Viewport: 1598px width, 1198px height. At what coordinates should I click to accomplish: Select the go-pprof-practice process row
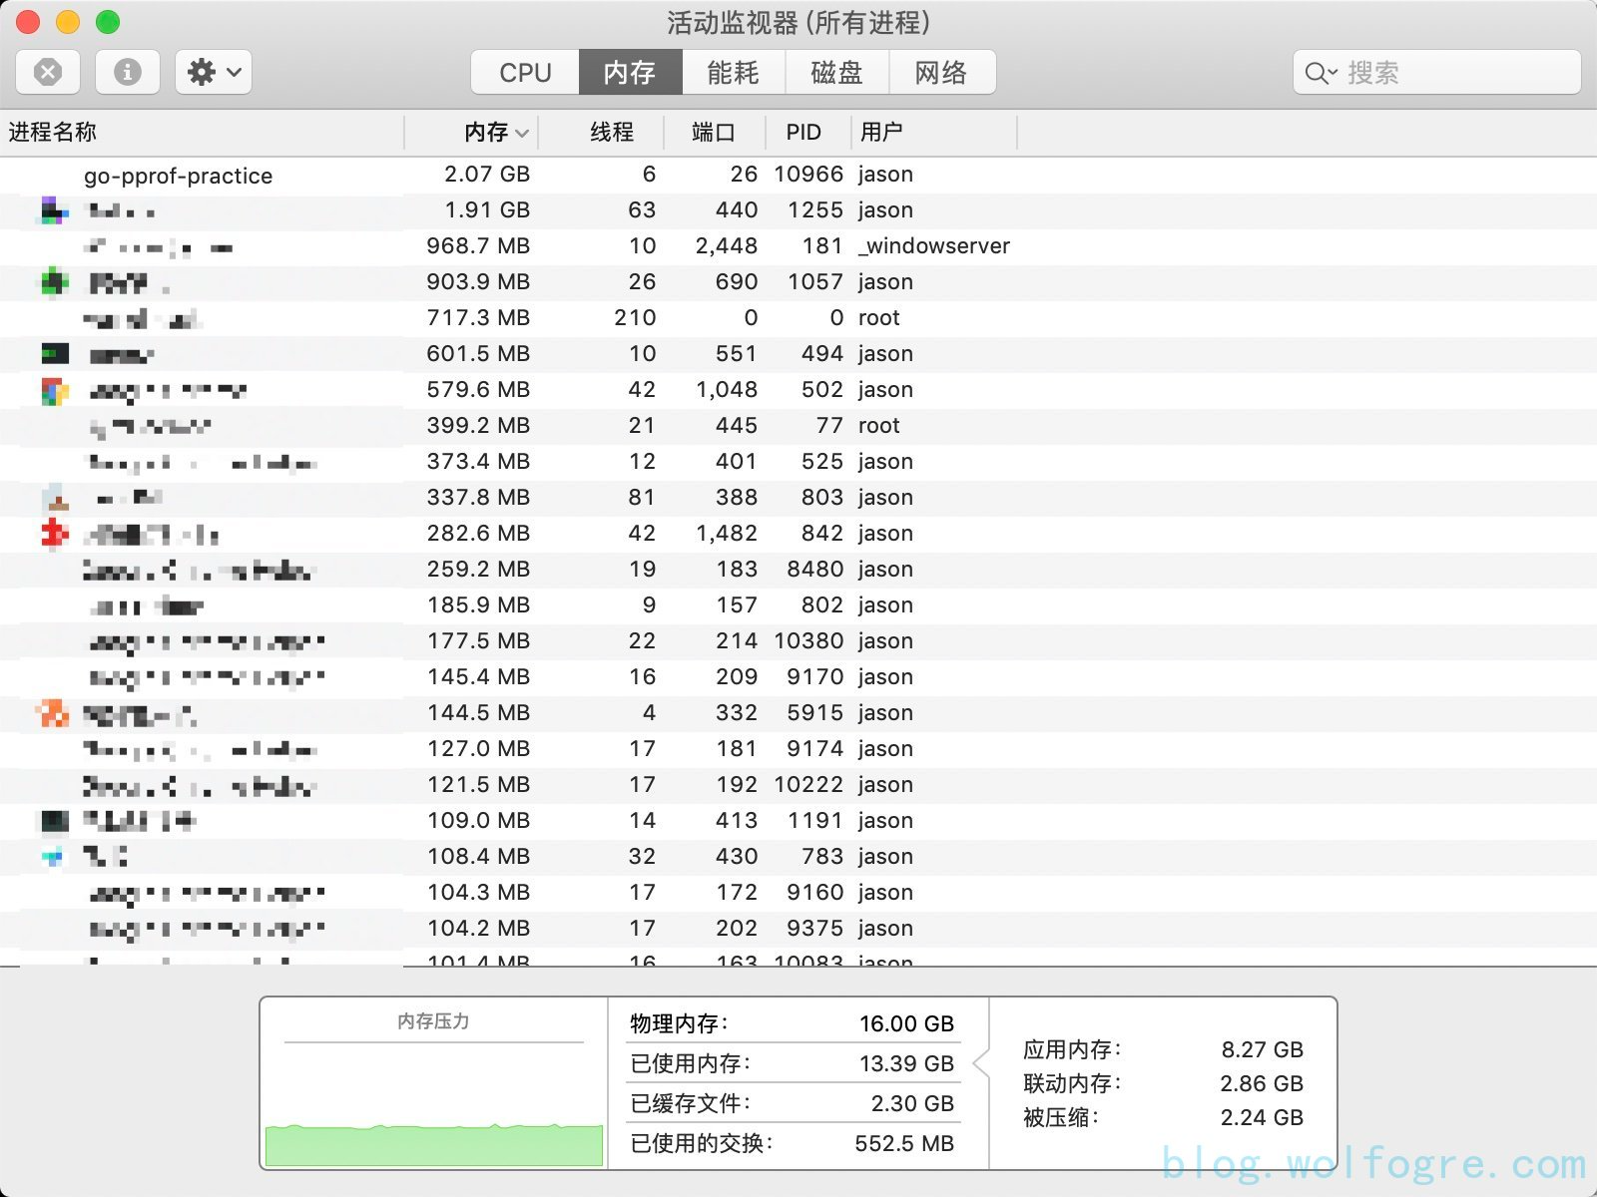178,176
